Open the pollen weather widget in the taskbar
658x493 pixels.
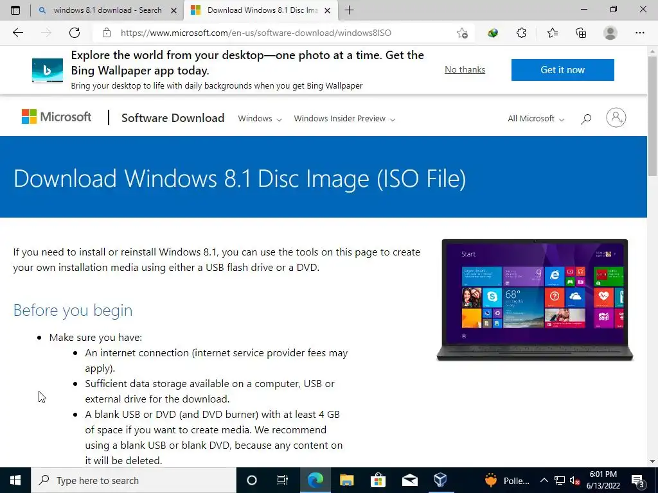506,480
